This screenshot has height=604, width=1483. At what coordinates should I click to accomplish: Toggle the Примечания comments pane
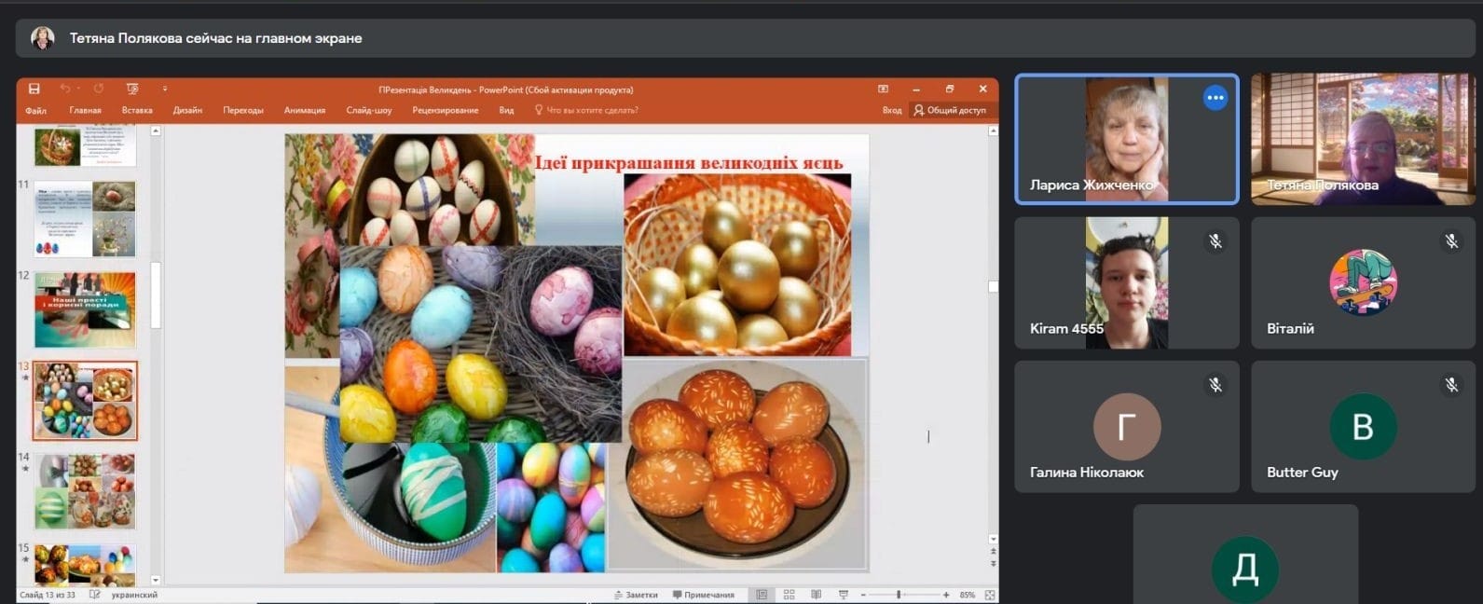704,595
